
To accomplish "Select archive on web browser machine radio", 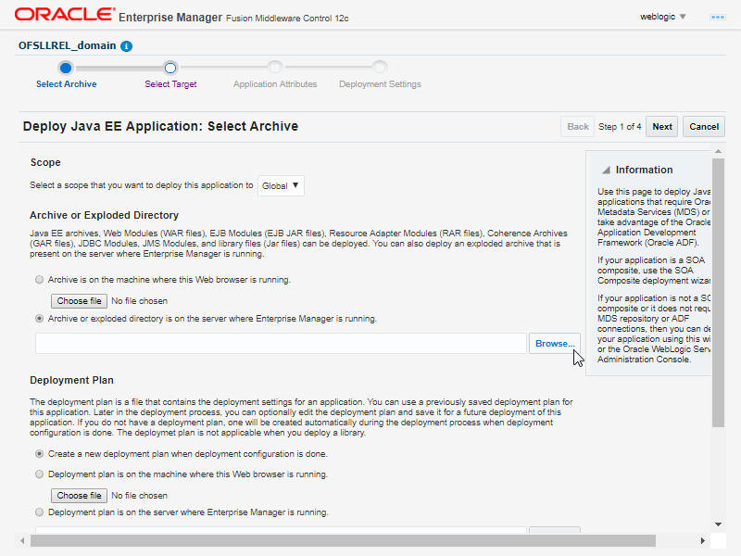I will (39, 280).
